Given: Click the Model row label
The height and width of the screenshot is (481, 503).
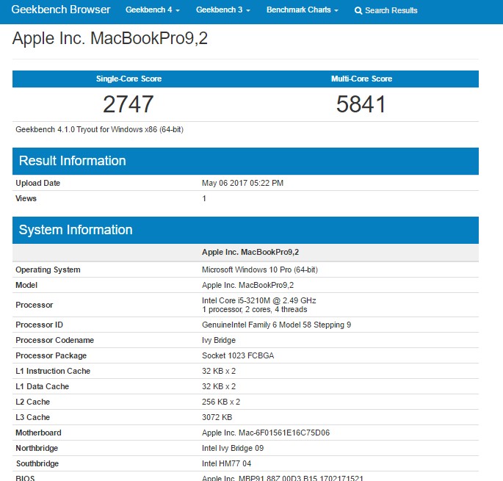Looking at the screenshot, I should tap(26, 285).
